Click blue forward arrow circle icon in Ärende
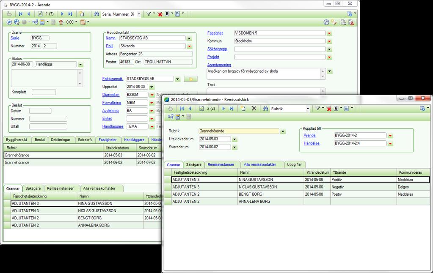This screenshot has width=433, height=273. pos(9,22)
